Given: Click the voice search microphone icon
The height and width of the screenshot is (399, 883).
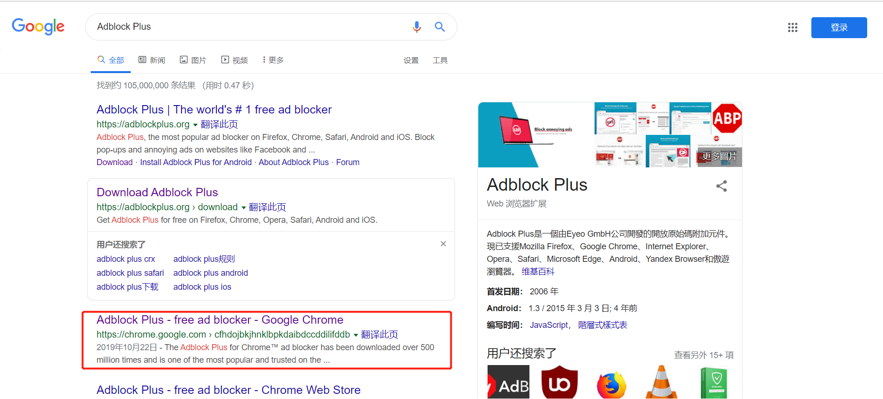Looking at the screenshot, I should 417,27.
